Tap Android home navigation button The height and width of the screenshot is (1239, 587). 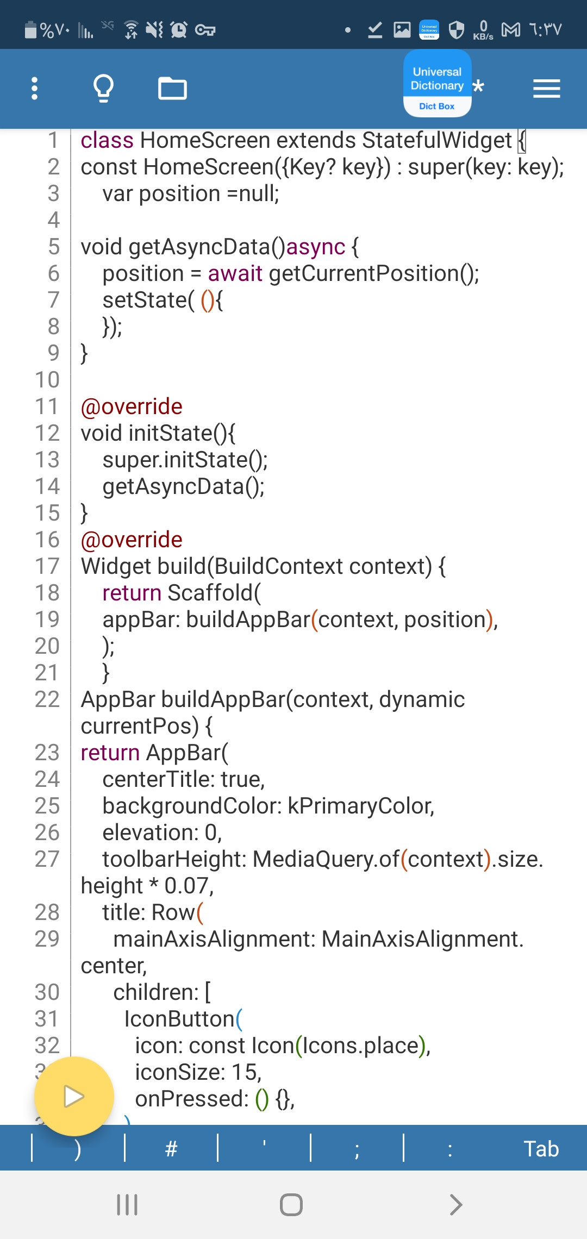(291, 1205)
